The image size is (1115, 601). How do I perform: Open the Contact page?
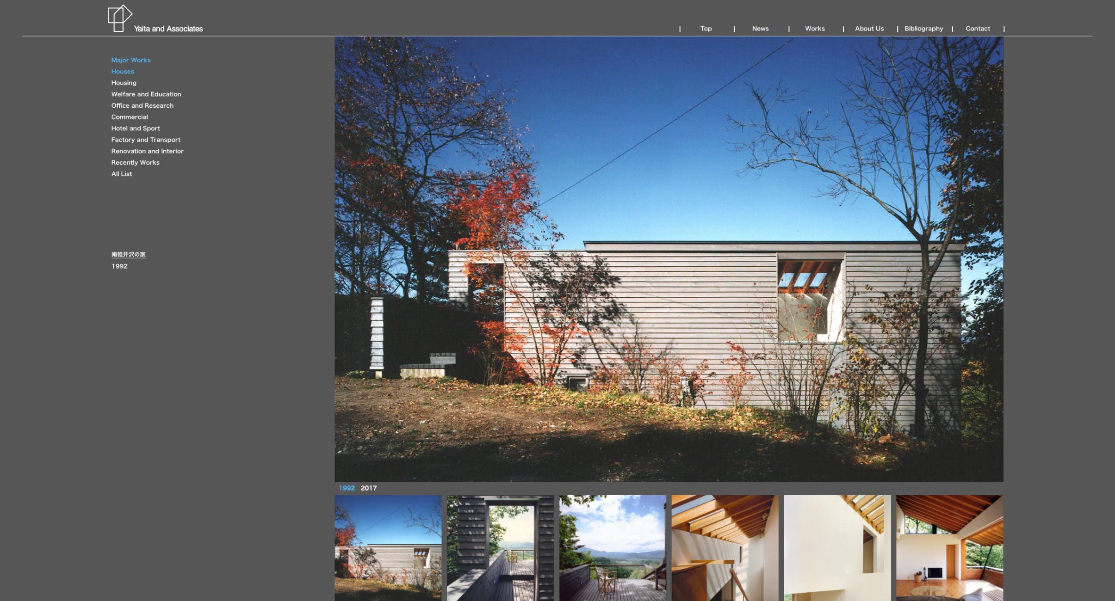[978, 29]
